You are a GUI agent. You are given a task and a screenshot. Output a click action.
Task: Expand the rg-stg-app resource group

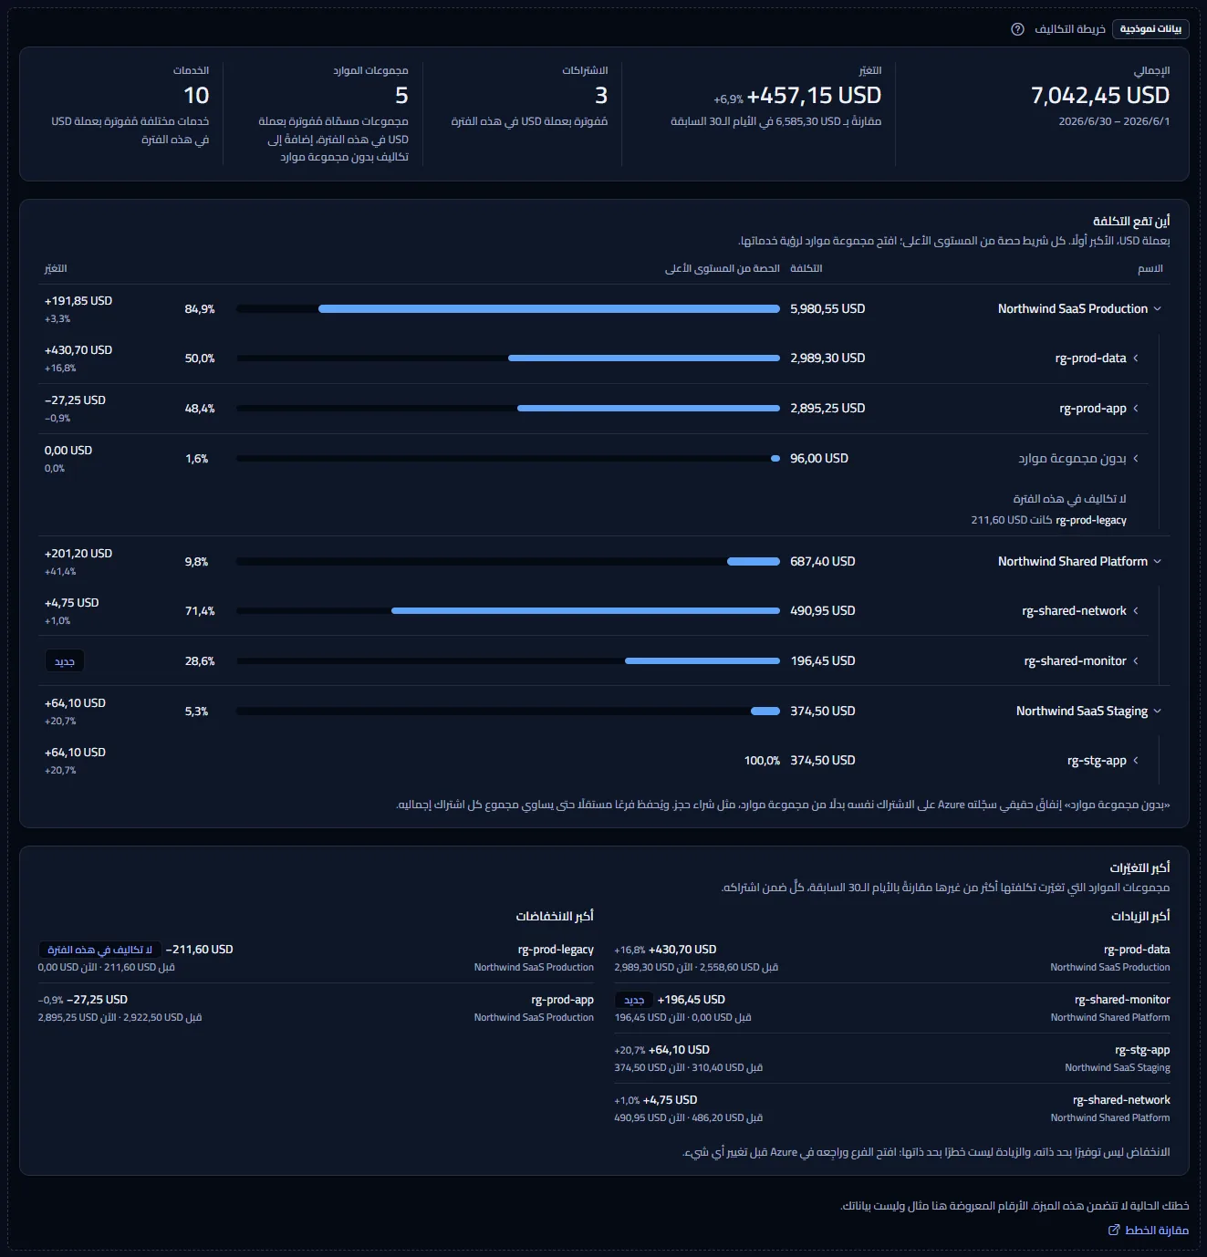click(x=1136, y=761)
